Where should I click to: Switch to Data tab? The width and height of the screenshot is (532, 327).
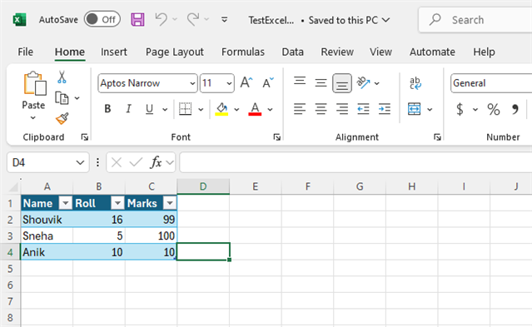tap(292, 52)
